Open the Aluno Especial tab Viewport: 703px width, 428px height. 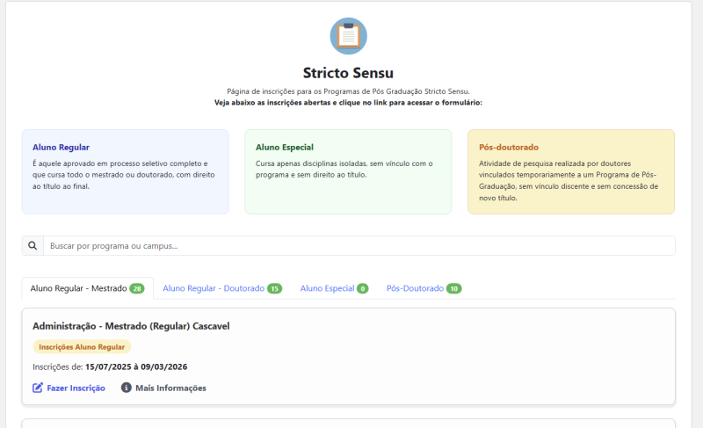328,288
